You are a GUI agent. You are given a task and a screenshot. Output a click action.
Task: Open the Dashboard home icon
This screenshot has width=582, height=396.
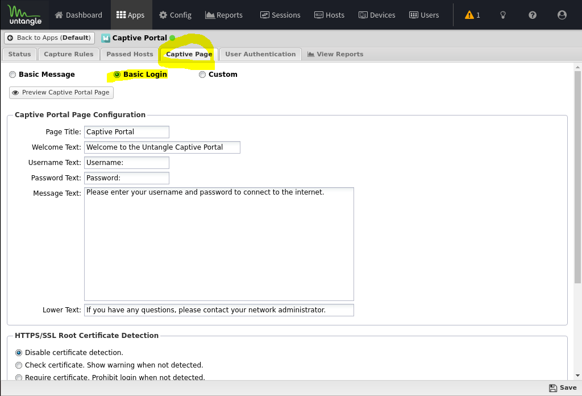tap(59, 15)
